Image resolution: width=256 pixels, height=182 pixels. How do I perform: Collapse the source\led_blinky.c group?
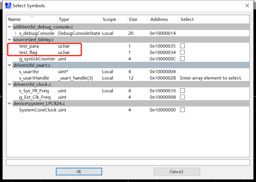click(10, 40)
